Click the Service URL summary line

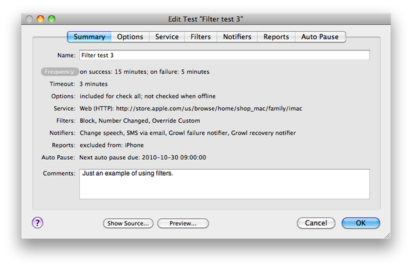pyautogui.click(x=191, y=109)
